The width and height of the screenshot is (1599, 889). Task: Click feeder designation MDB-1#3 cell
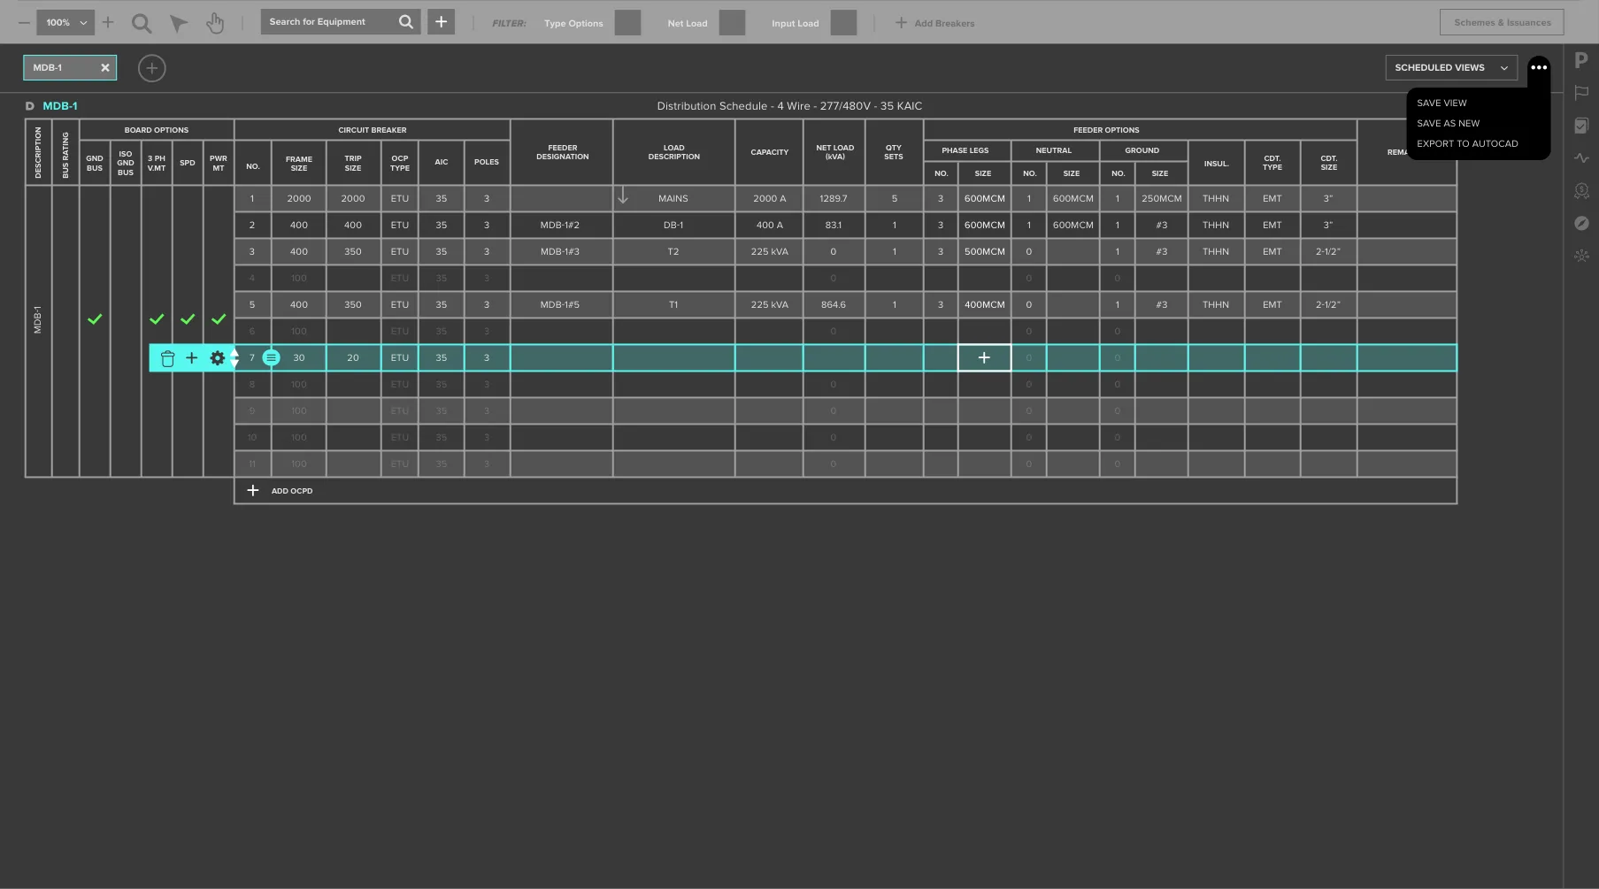point(561,252)
